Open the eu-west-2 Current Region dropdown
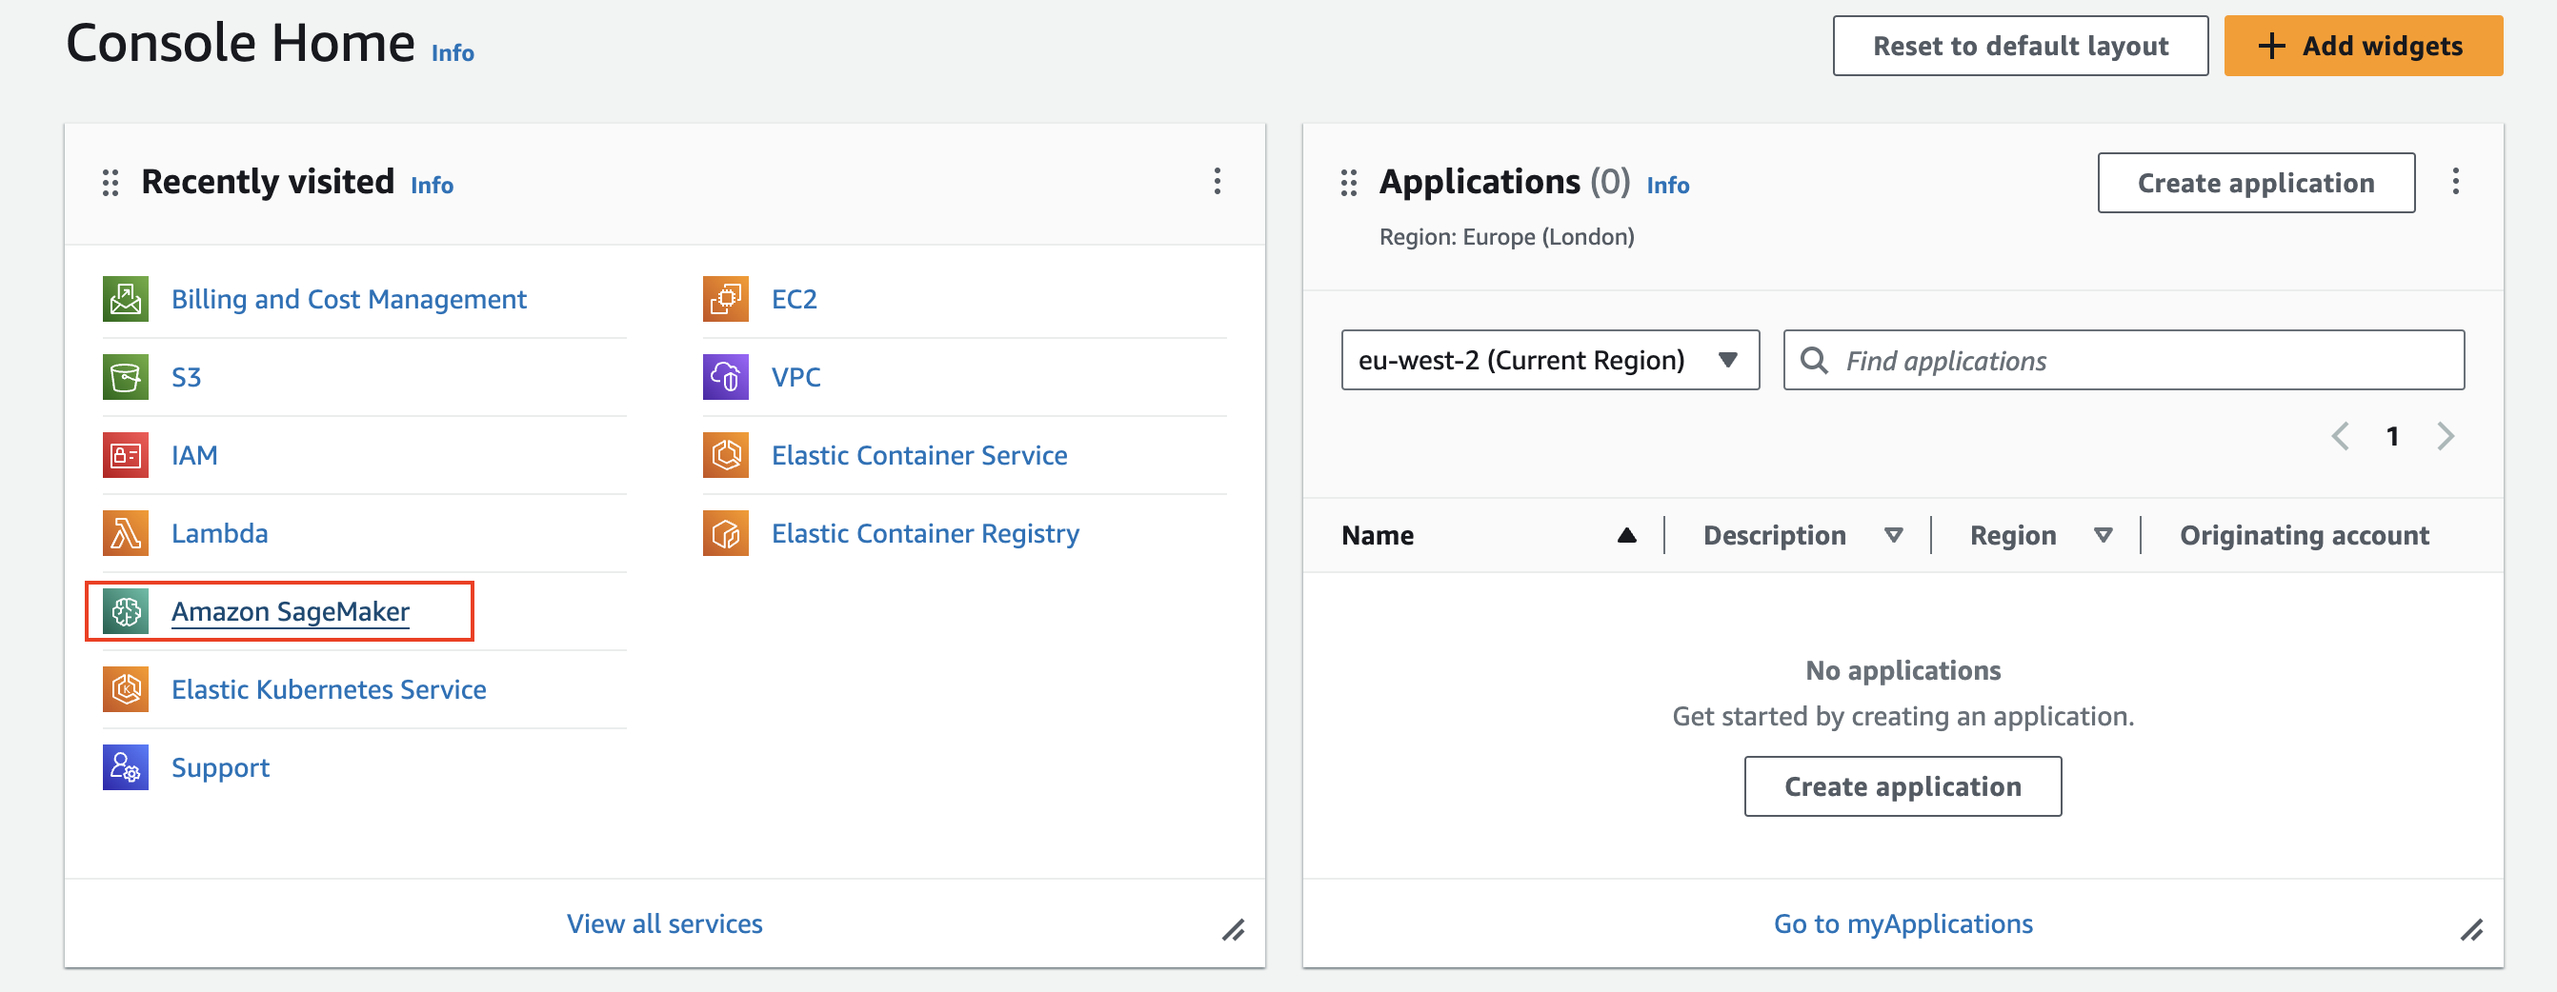2557x992 pixels. pos(1549,360)
